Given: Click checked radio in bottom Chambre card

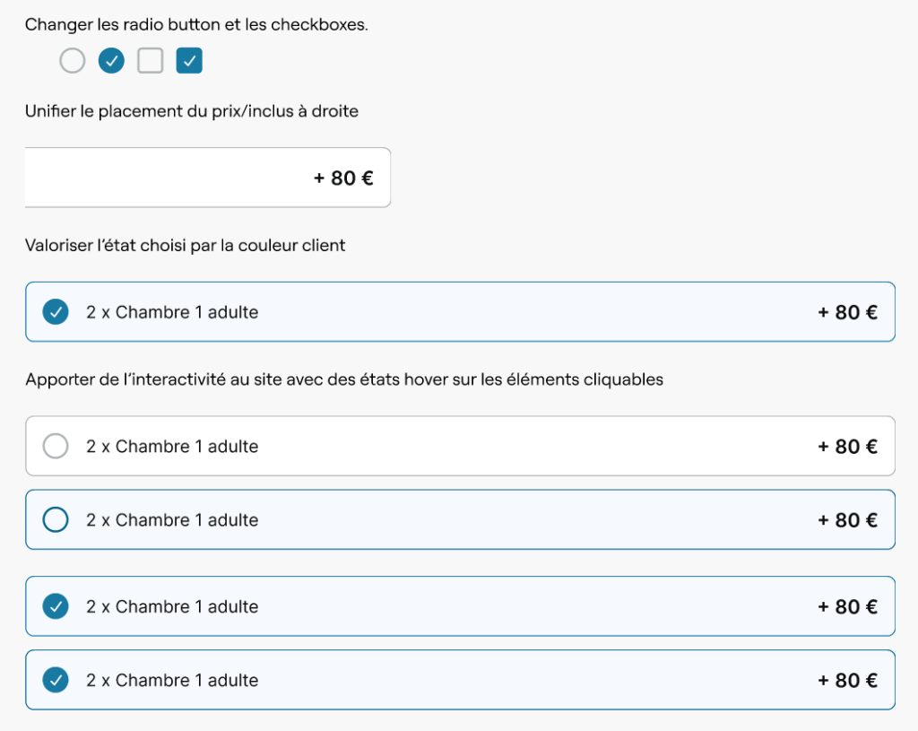Looking at the screenshot, I should (x=56, y=680).
